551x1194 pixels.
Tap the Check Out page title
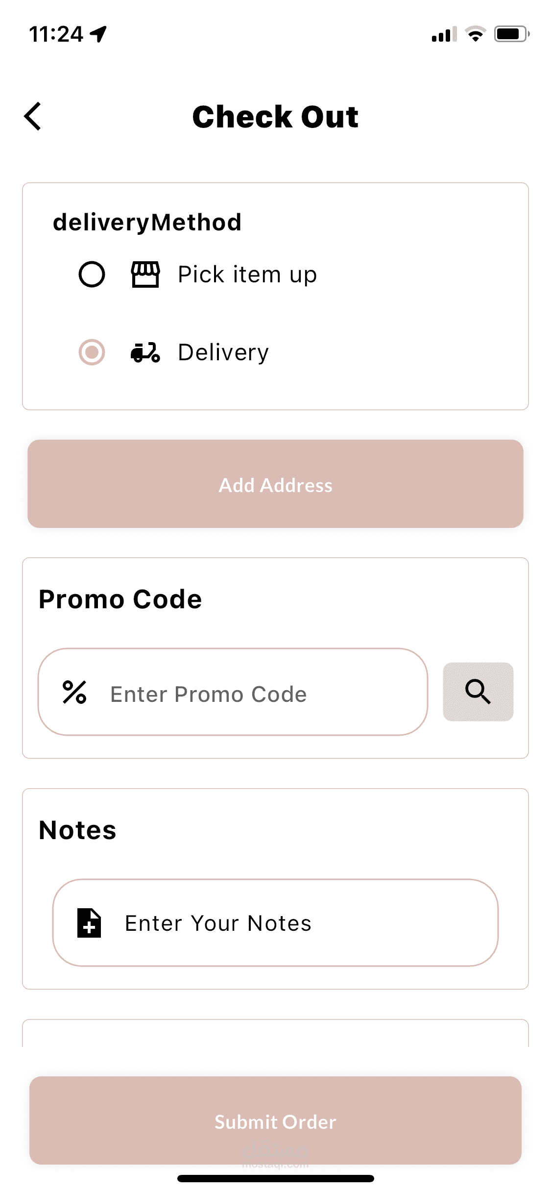pyautogui.click(x=275, y=117)
